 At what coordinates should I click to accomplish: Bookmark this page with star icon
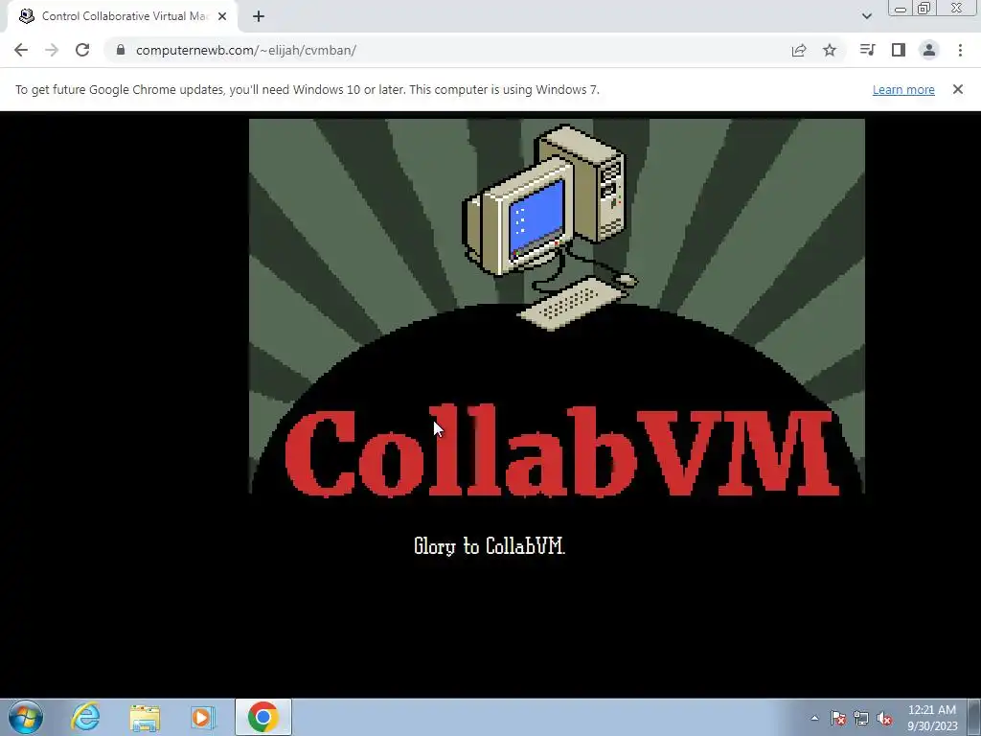click(830, 50)
